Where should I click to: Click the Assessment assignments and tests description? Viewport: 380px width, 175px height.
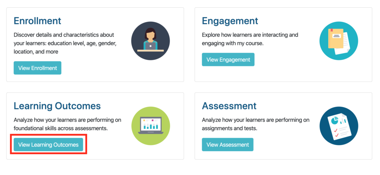pyautogui.click(x=256, y=124)
